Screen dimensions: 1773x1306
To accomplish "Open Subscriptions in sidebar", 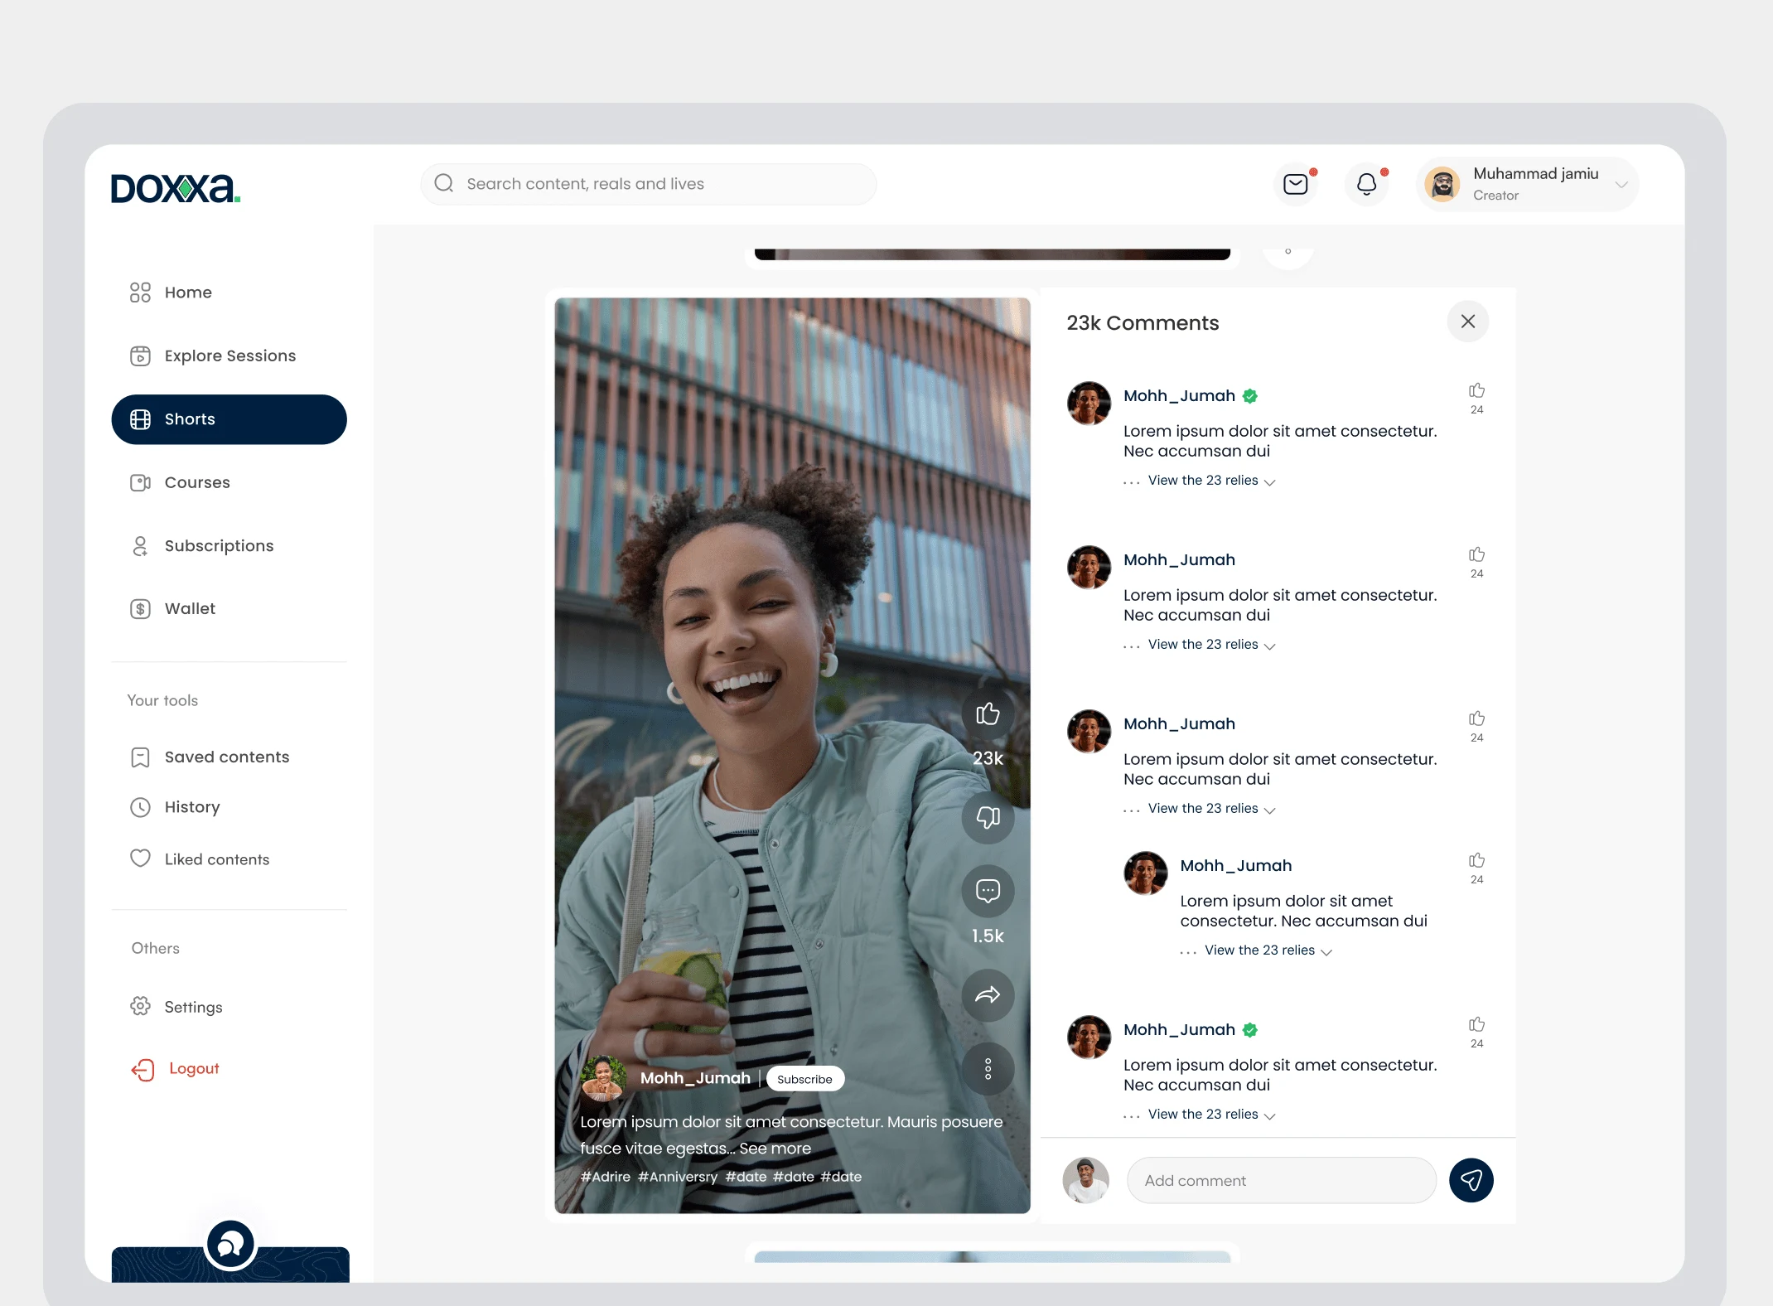I will [229, 545].
